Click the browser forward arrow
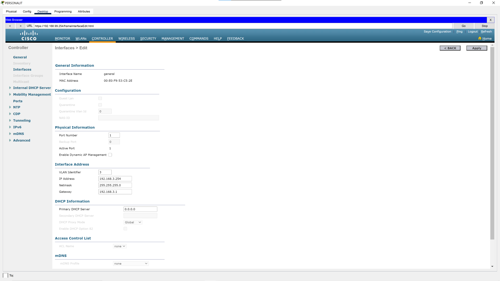Viewport: 500px width, 281px height. [x=20, y=26]
